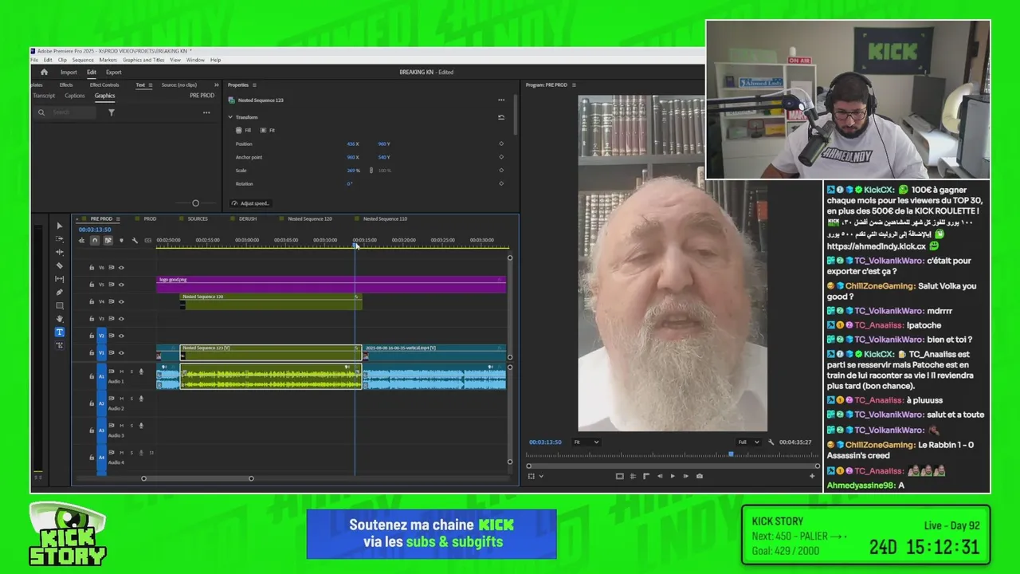Click the search magnifier icon in Text panel
The width and height of the screenshot is (1020, 574).
(x=41, y=112)
